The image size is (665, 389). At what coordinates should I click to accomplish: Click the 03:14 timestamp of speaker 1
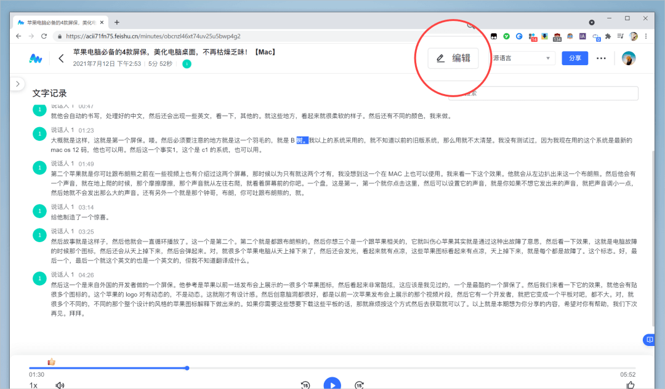[x=86, y=208]
